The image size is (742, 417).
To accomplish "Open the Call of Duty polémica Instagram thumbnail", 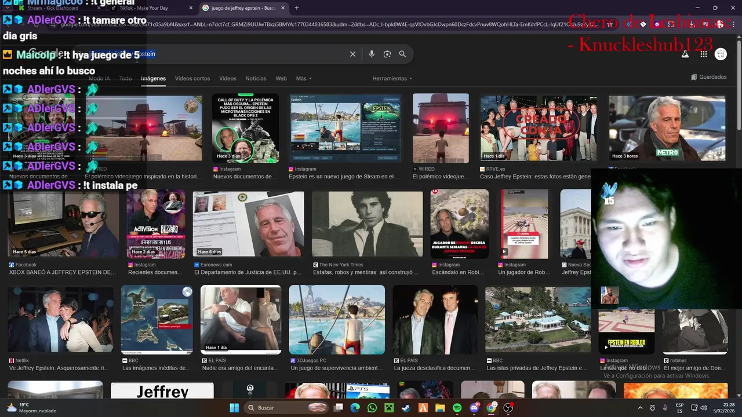I will click(245, 128).
